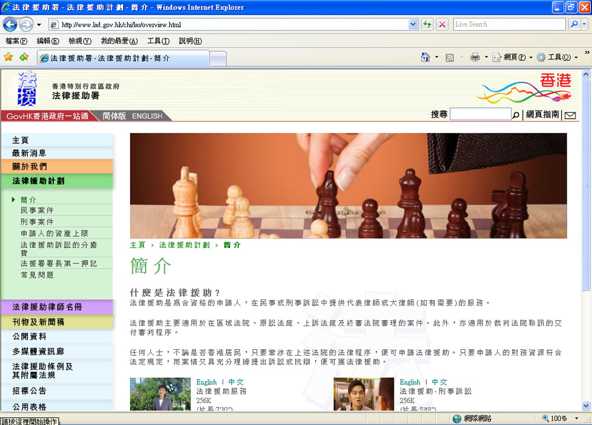This screenshot has width=592, height=425.
Task: Click the ENGLISH language link
Action: pos(147,116)
